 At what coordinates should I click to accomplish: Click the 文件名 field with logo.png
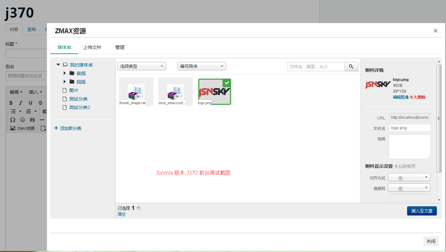pos(410,128)
